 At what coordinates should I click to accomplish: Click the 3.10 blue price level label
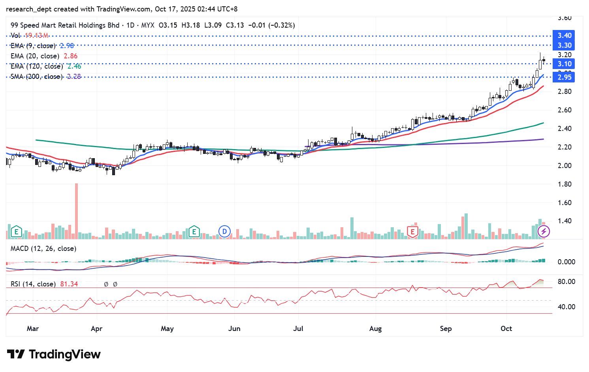[564, 64]
